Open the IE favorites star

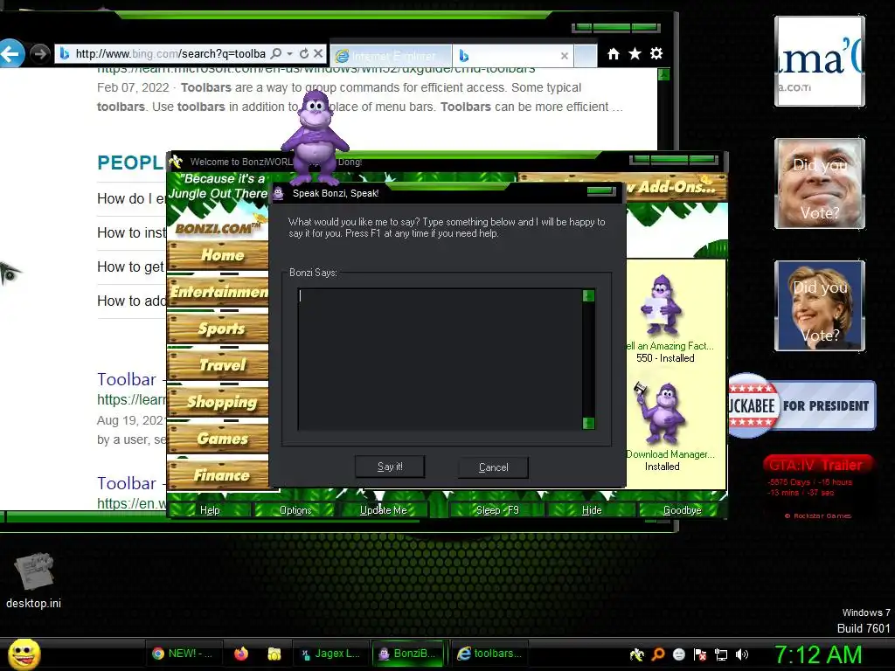(x=635, y=53)
